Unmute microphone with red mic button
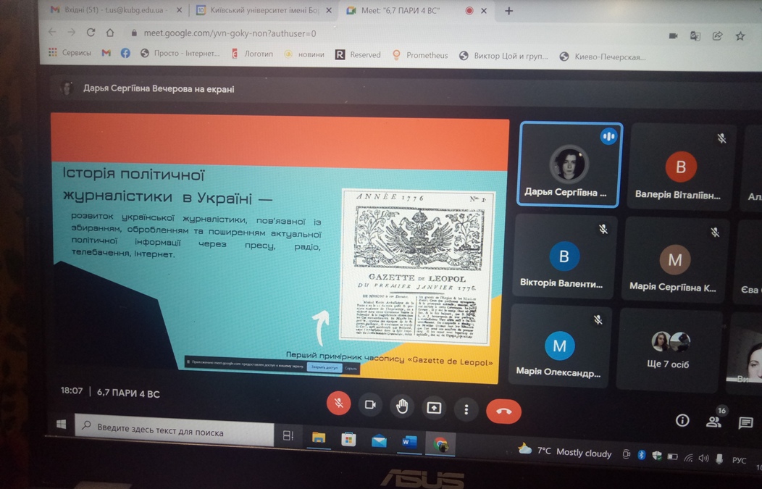 [339, 404]
